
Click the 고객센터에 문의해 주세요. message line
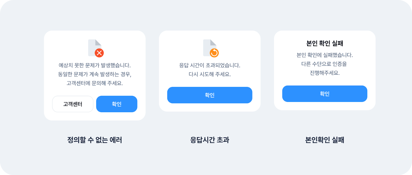tap(95, 83)
